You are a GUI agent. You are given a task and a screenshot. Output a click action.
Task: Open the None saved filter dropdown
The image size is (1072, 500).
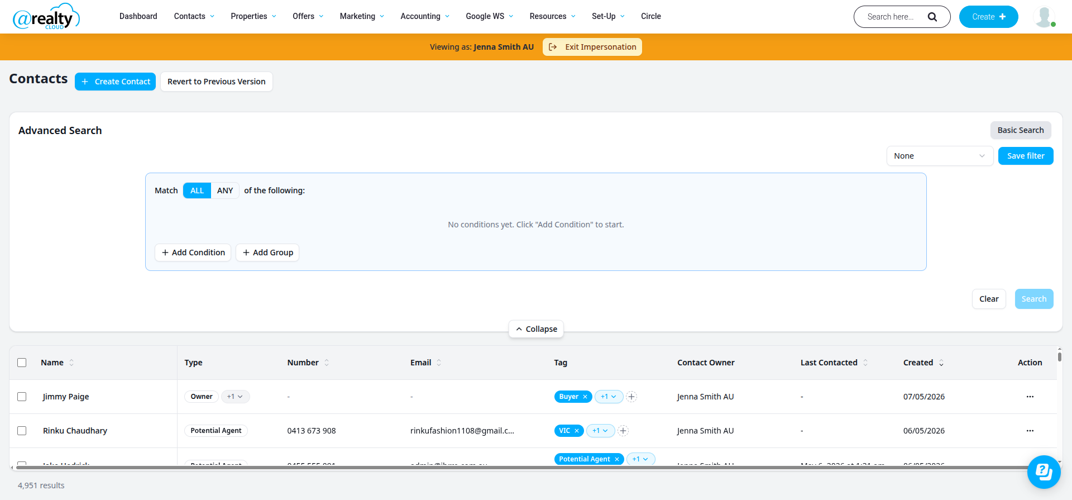coord(940,156)
